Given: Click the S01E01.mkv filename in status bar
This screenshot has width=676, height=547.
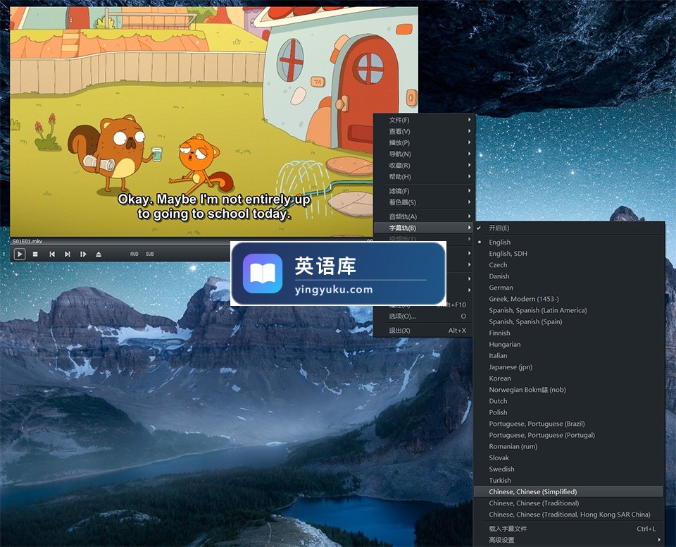Looking at the screenshot, I should pos(27,241).
